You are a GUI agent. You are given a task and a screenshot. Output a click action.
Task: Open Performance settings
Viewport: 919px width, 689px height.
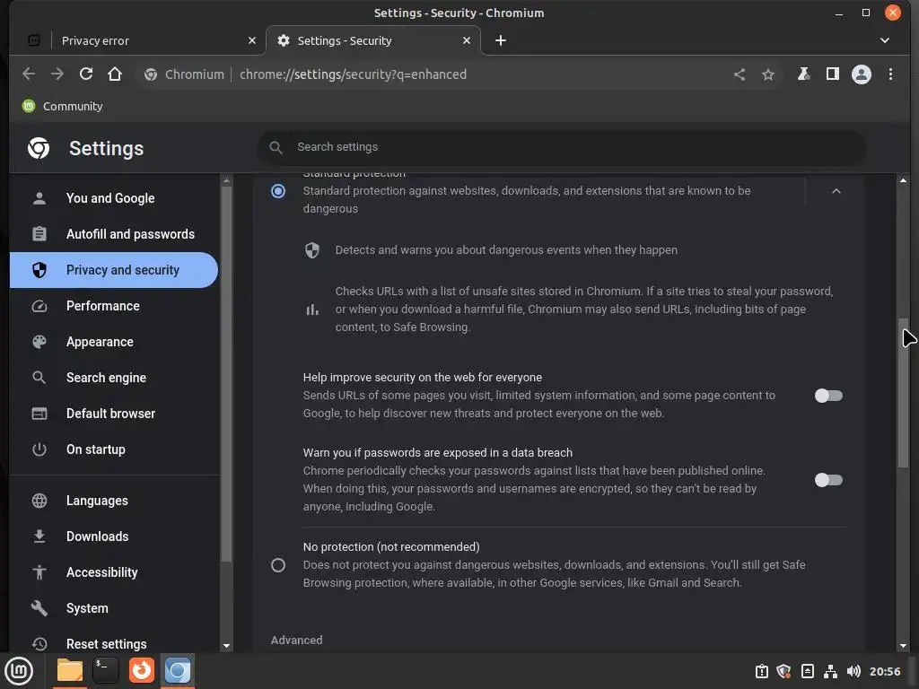coord(114,306)
